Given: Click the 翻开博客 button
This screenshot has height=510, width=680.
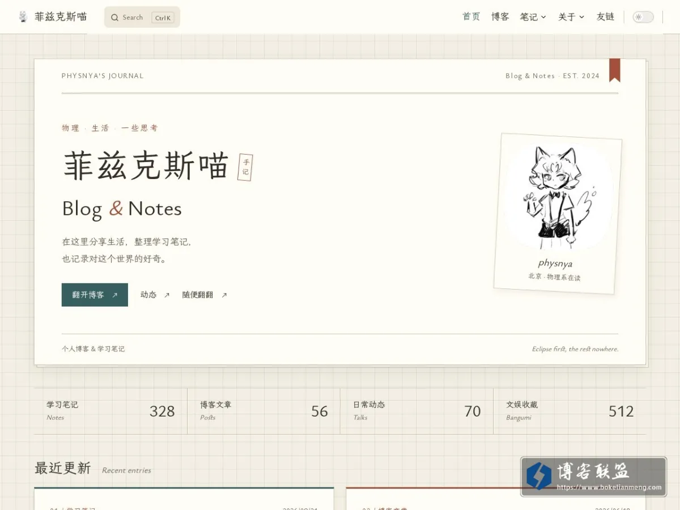Looking at the screenshot, I should [x=95, y=295].
